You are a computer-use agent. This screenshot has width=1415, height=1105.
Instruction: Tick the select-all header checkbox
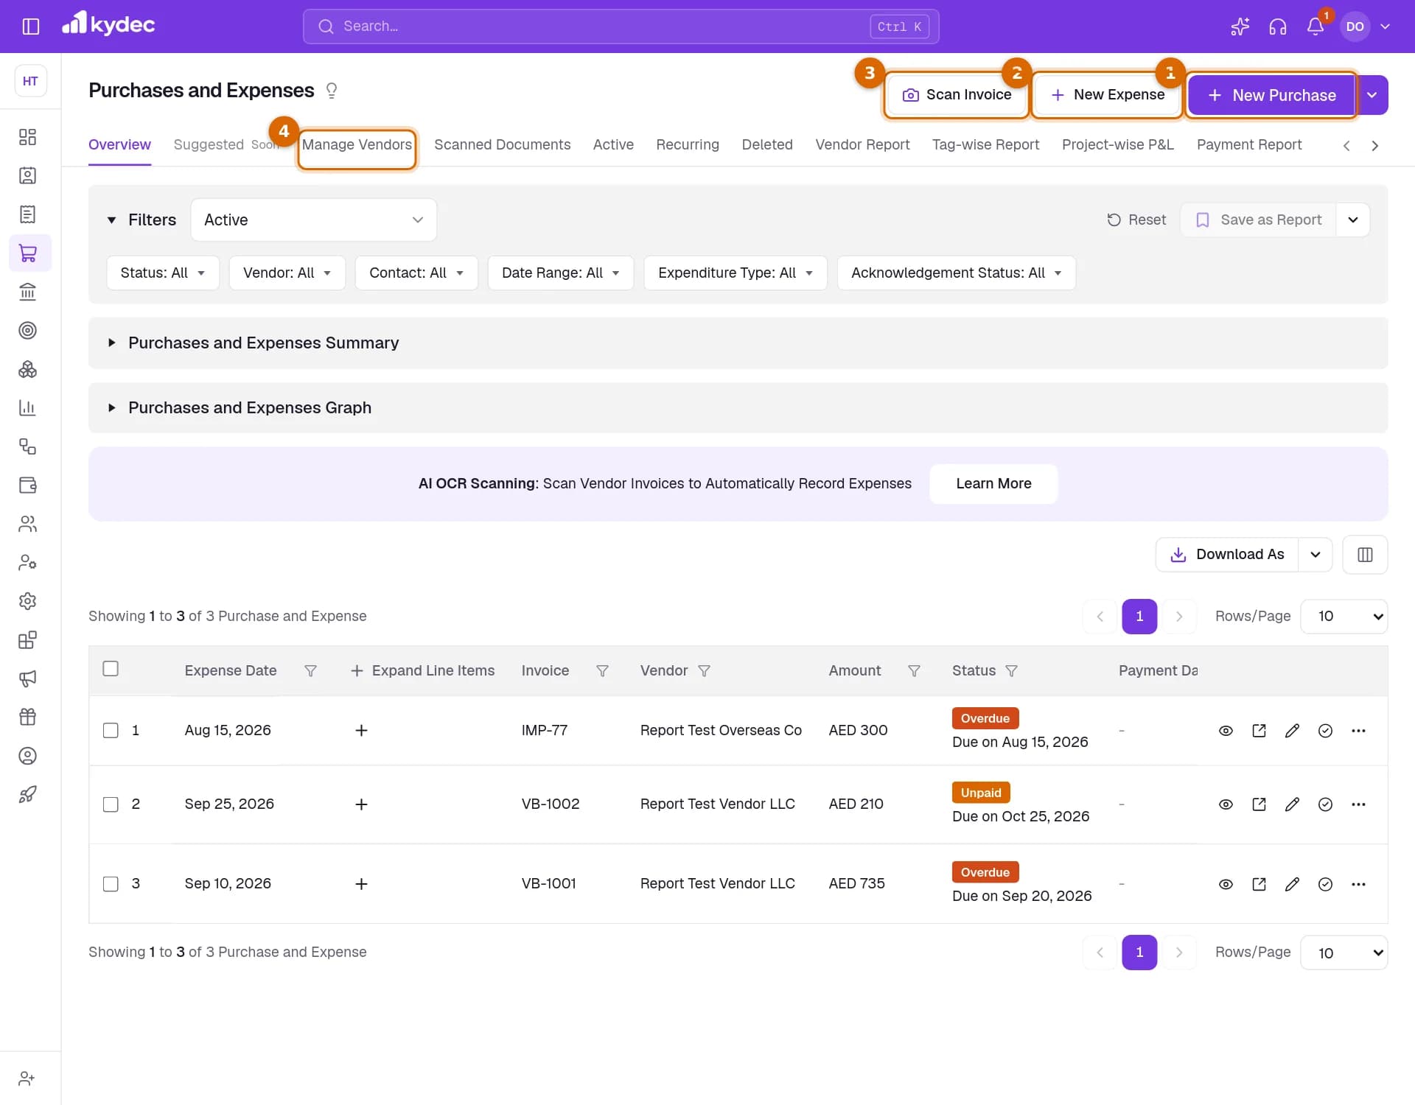point(111,669)
